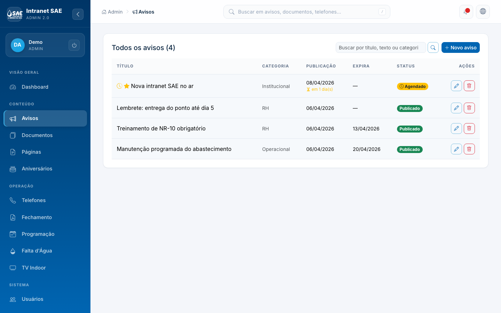This screenshot has width=501, height=313.
Task: Click the TÍTULO column header
Action: tap(125, 66)
